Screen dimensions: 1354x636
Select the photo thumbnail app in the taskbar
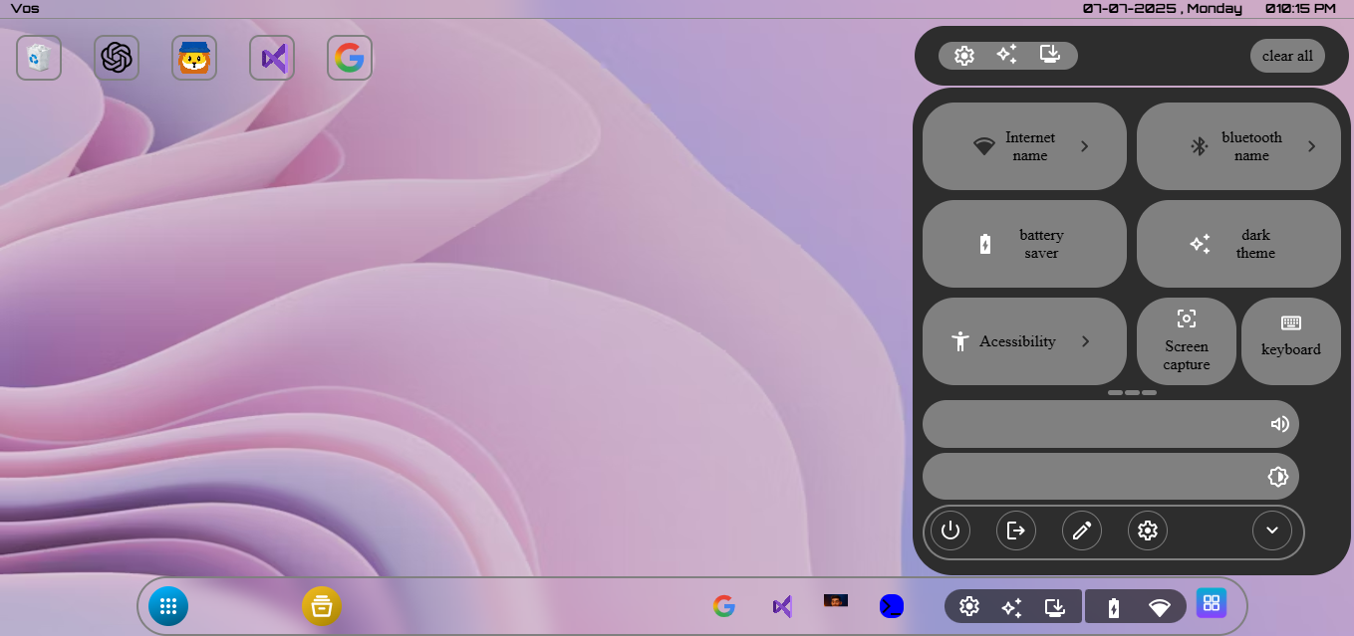(x=836, y=600)
